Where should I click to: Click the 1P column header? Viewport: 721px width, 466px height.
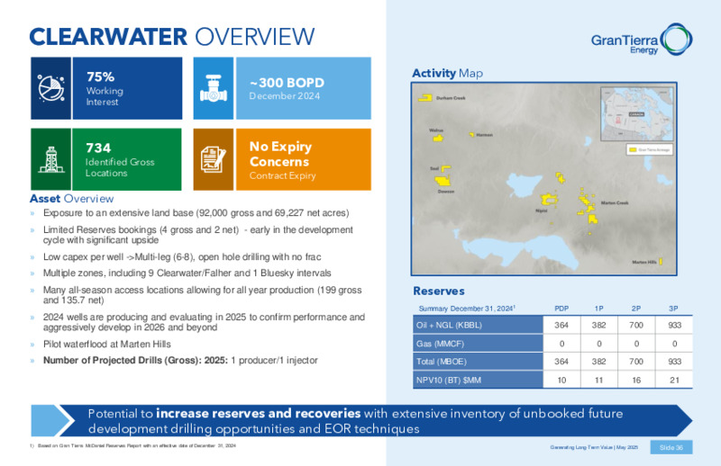pyautogui.click(x=598, y=309)
